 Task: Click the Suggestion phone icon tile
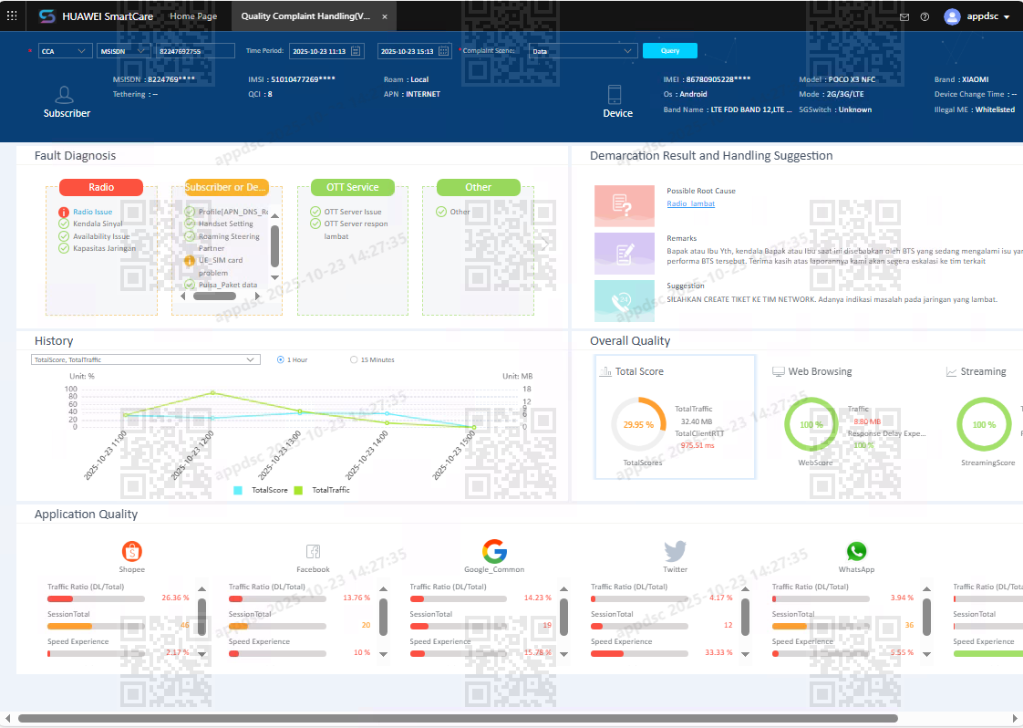[x=625, y=301]
